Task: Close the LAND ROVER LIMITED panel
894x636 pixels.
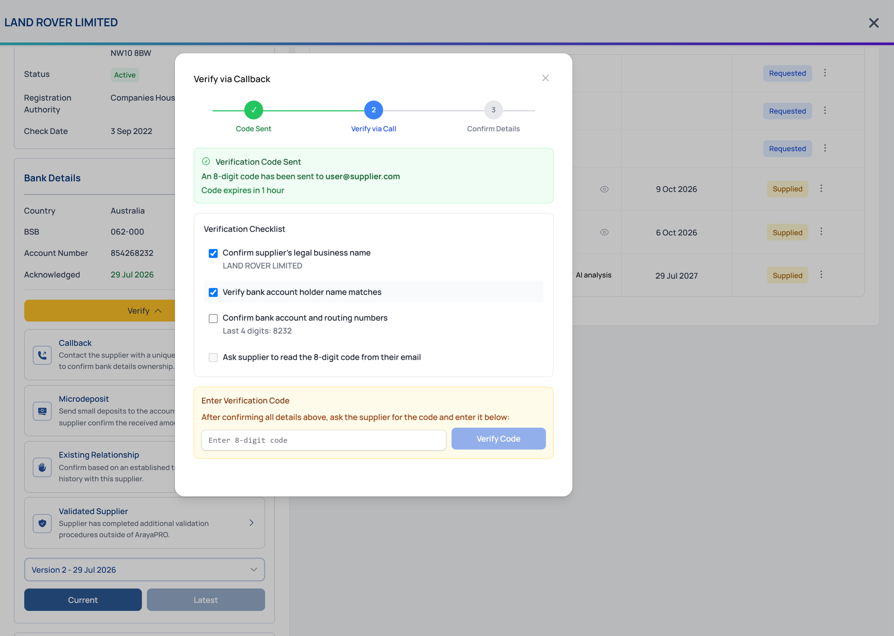Action: click(874, 23)
